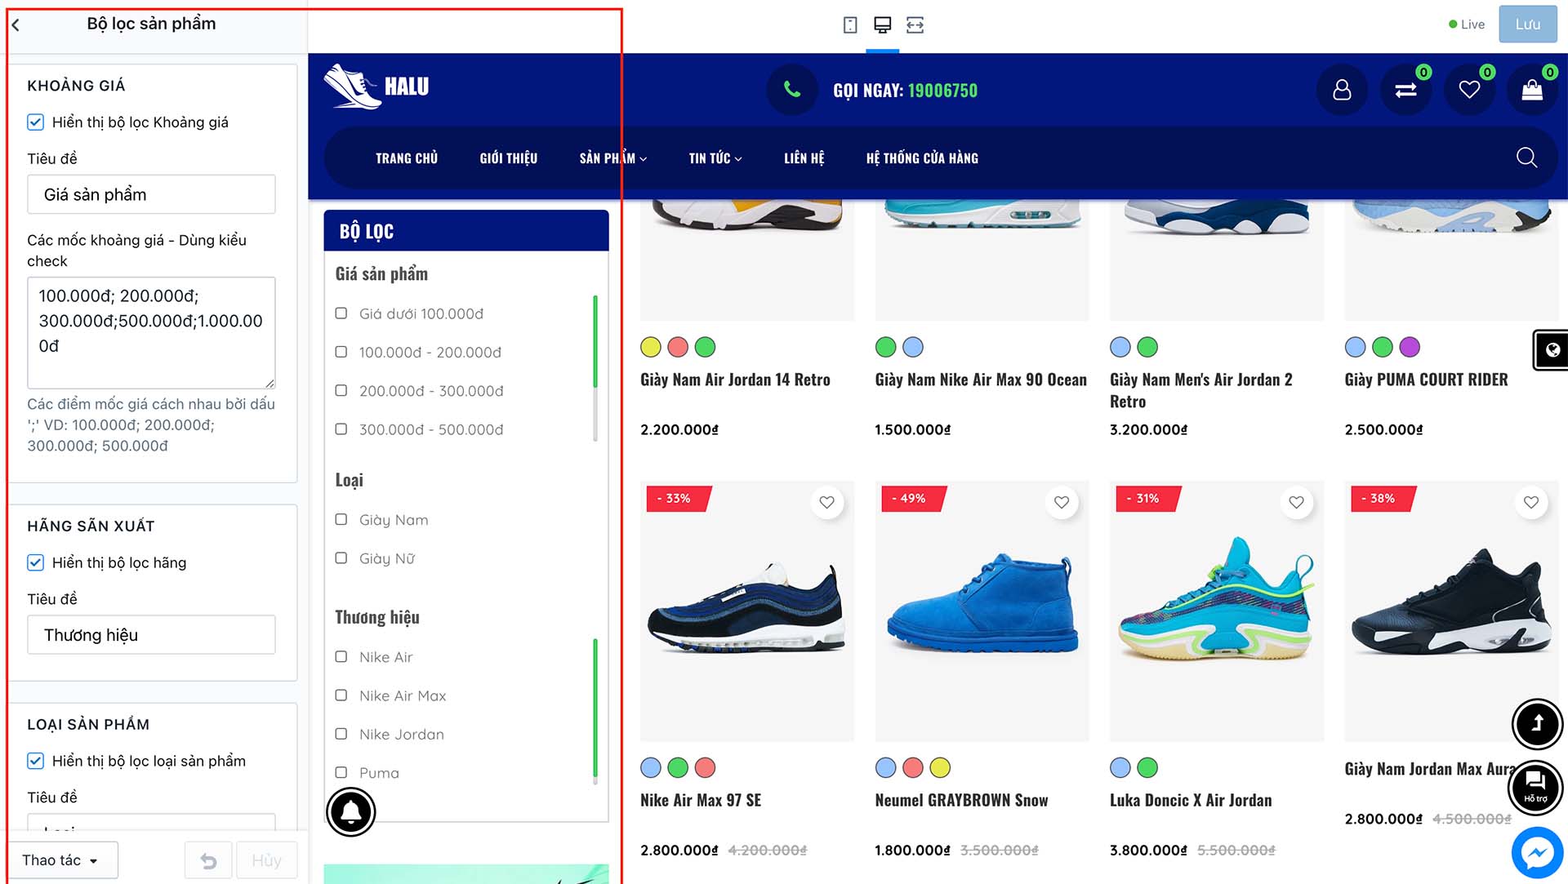
Task: Expand the SẢN PHẨM menu
Action: pos(613,158)
